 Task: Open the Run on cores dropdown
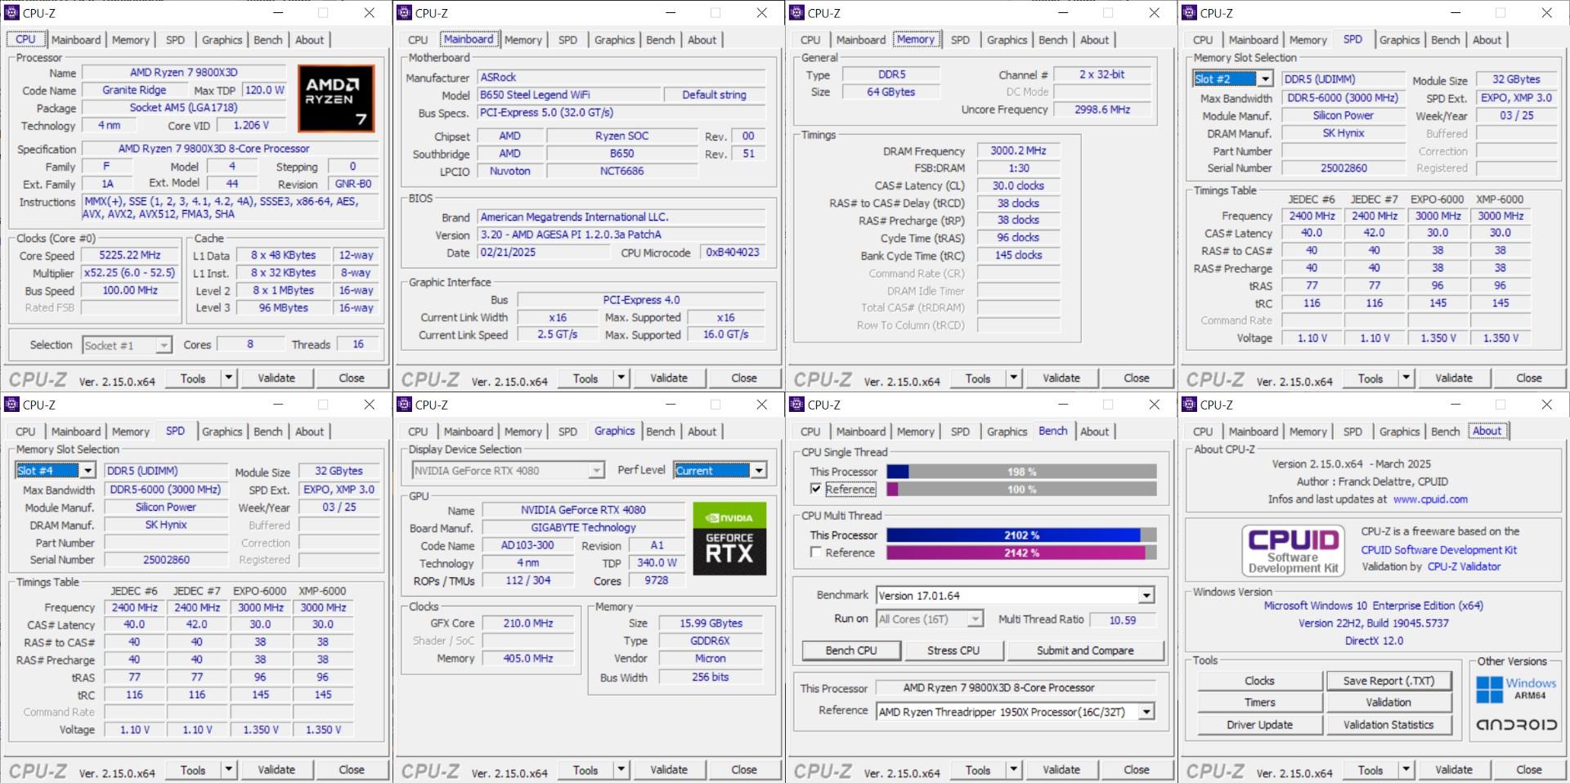tap(975, 620)
